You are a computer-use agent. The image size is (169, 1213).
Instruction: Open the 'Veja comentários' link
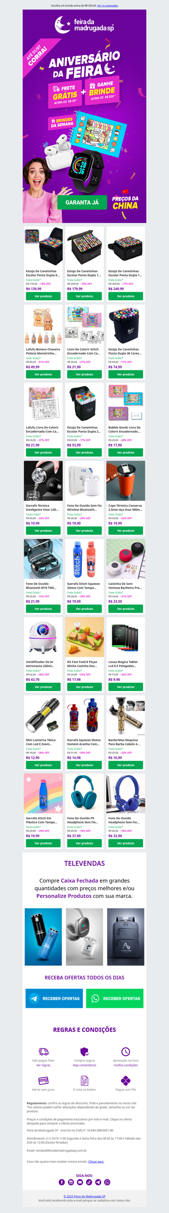tap(84, 1065)
